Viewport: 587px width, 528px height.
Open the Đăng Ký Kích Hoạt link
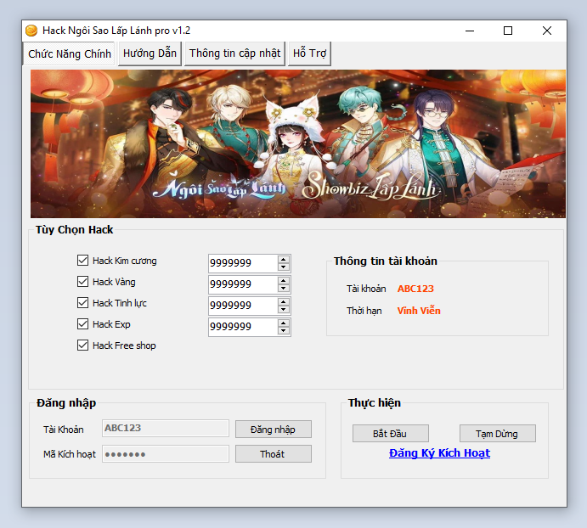[x=439, y=453]
